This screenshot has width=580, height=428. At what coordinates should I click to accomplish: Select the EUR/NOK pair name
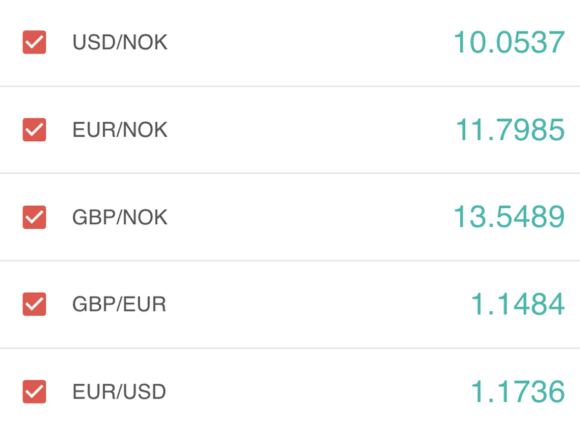pos(120,130)
